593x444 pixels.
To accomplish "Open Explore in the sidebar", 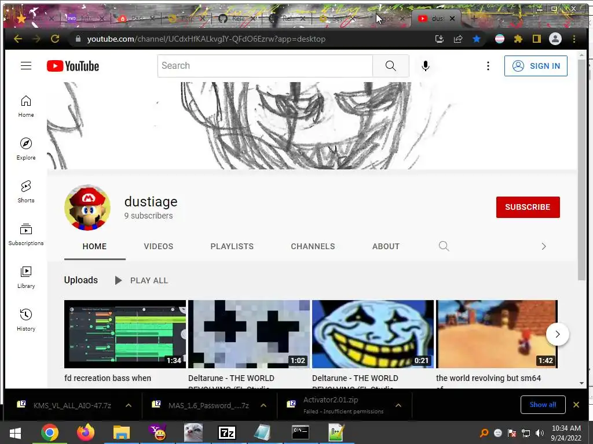I will (x=25, y=149).
